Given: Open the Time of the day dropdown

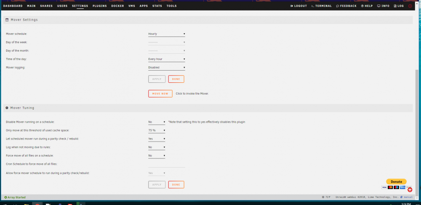Looking at the screenshot, I should [x=166, y=59].
